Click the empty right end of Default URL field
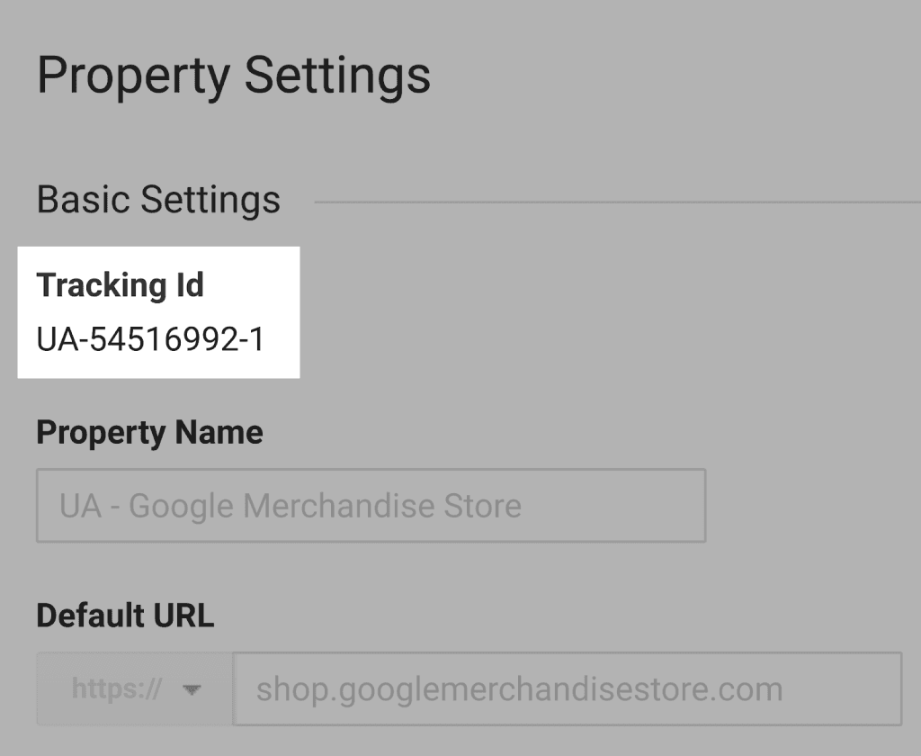Viewport: 921px width, 756px height. [842, 688]
